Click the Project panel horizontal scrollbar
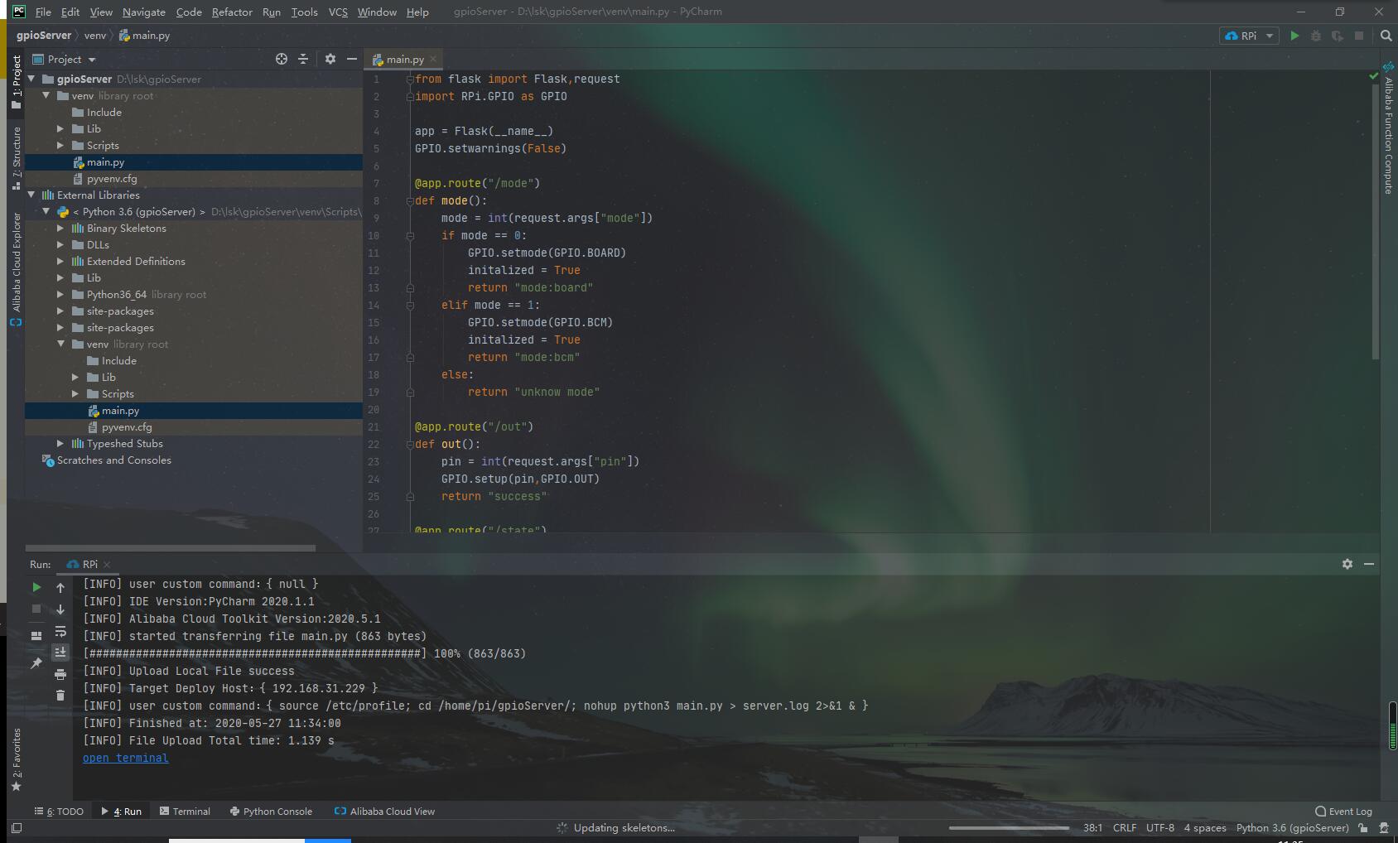This screenshot has height=843, width=1398. 171,548
